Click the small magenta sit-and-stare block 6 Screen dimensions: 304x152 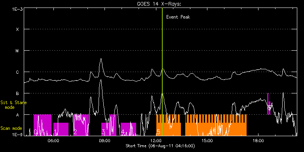269,104
